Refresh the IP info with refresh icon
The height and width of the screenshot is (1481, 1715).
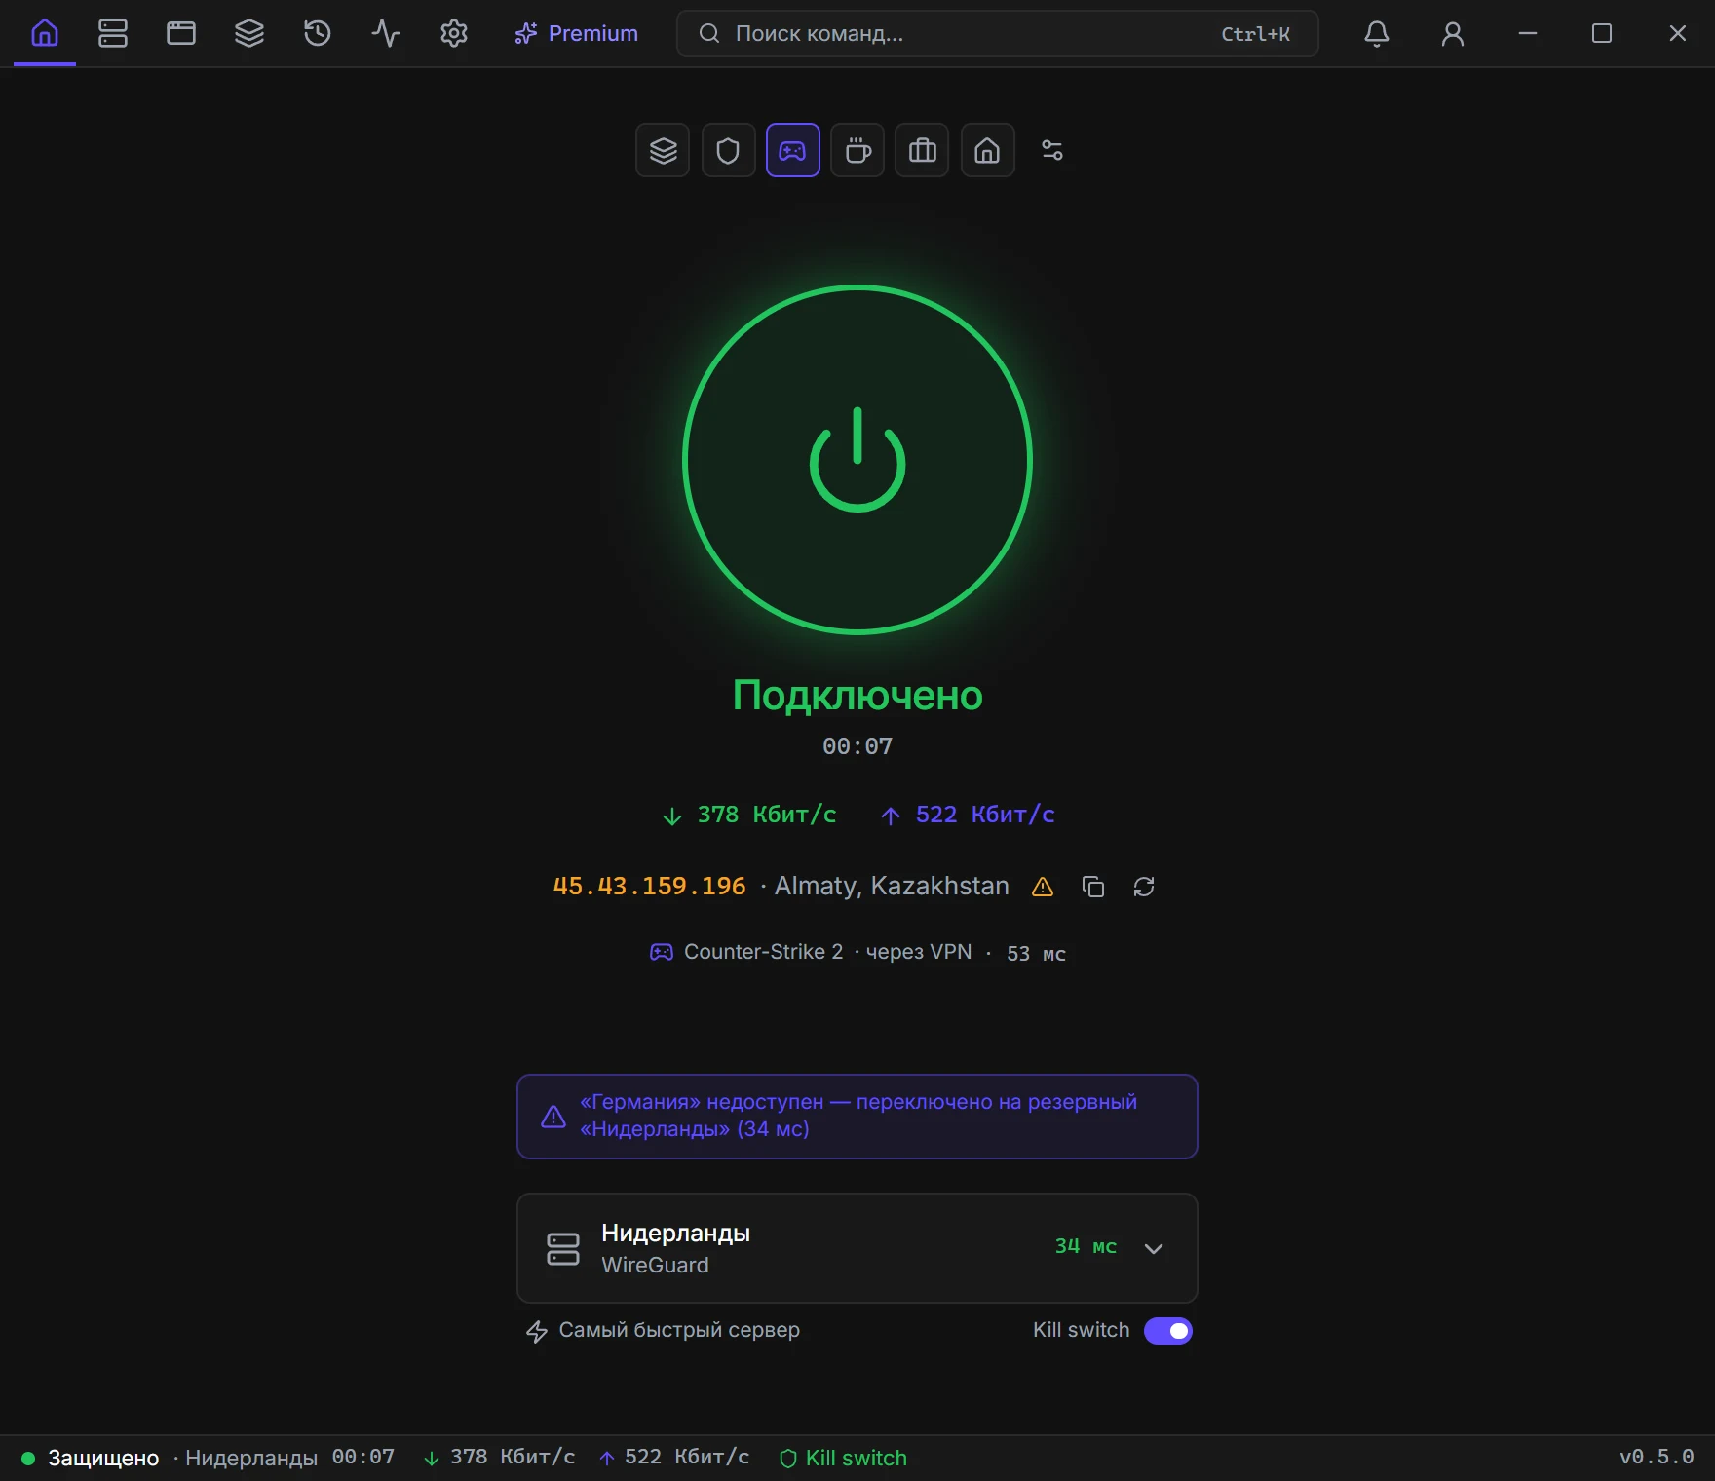tap(1144, 887)
